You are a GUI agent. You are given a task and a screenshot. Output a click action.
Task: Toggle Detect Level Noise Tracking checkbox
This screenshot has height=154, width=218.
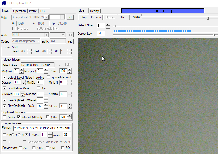4,77
